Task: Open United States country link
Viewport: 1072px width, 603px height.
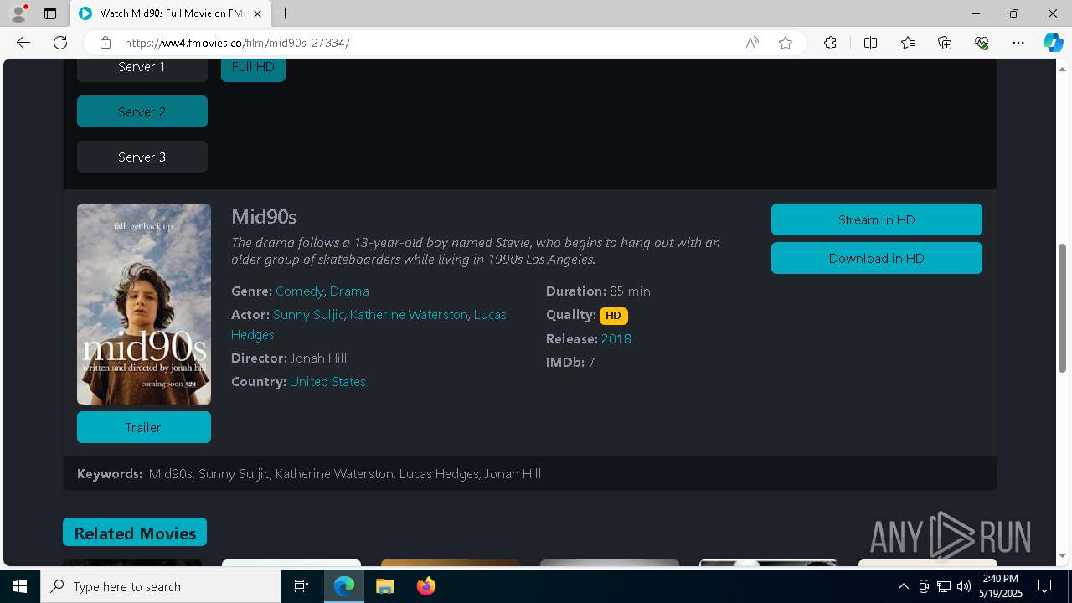Action: (x=327, y=382)
